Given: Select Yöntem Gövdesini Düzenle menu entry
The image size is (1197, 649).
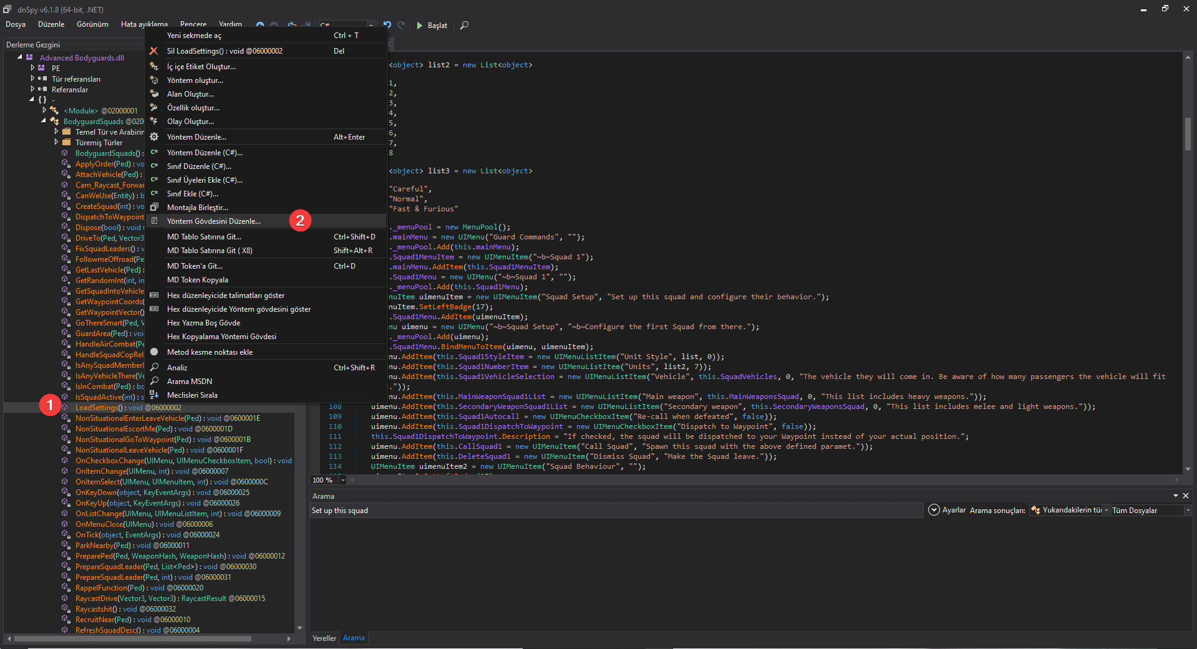Looking at the screenshot, I should click(x=214, y=221).
